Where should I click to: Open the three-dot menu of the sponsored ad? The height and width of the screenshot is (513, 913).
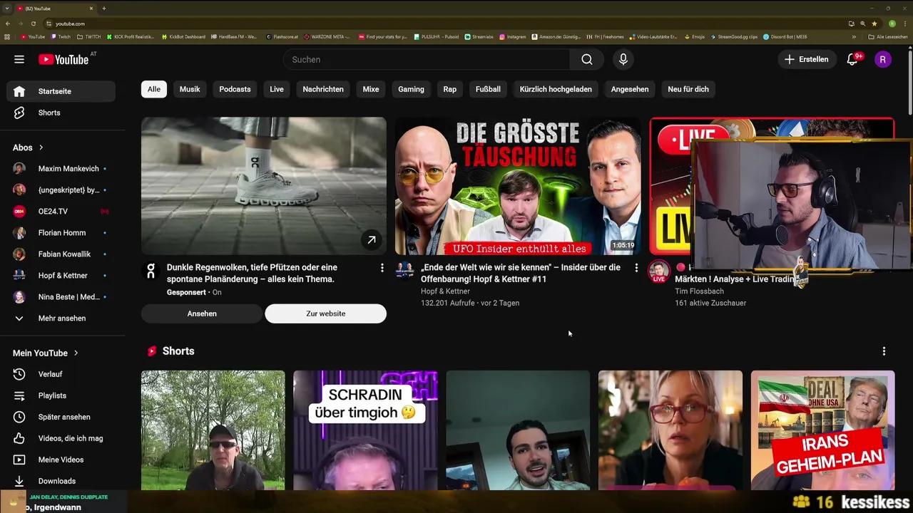[x=382, y=268]
